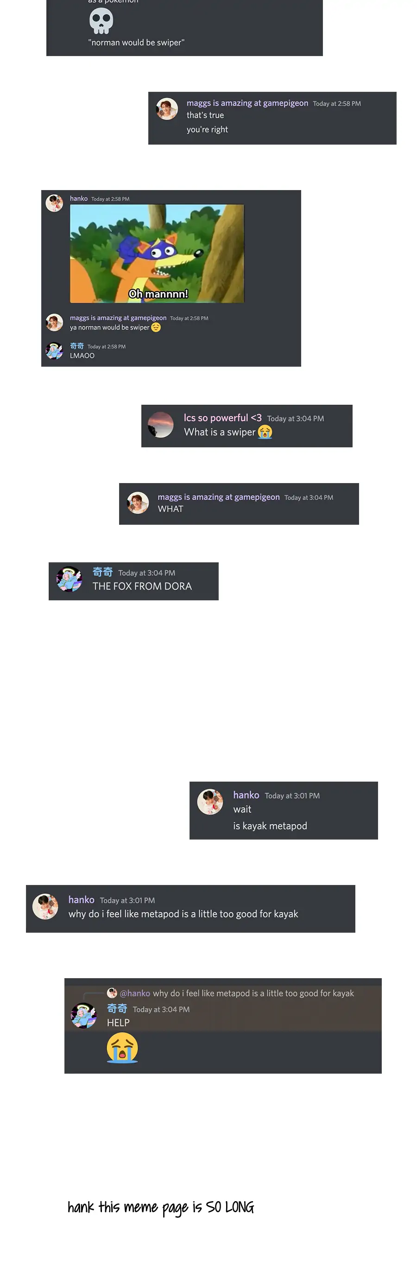Click 奇奇 avatar beside THE FOX FROM DORA
Image resolution: width=417 pixels, height=1273 pixels.
tap(69, 579)
